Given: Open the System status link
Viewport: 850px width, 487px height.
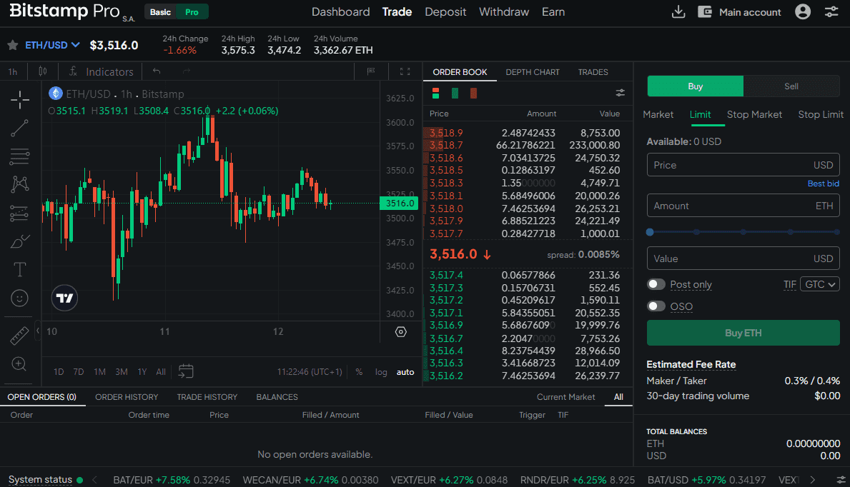Looking at the screenshot, I should point(40,479).
